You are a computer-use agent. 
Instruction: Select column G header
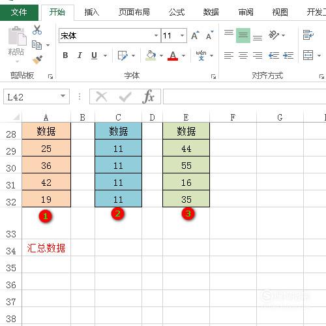pos(280,117)
